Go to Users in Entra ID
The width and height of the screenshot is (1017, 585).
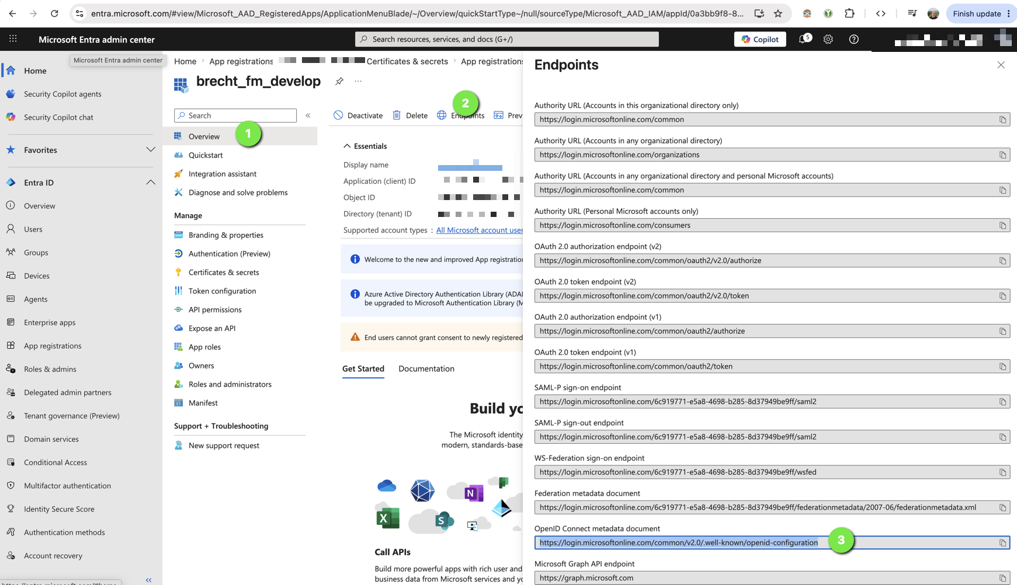click(33, 229)
